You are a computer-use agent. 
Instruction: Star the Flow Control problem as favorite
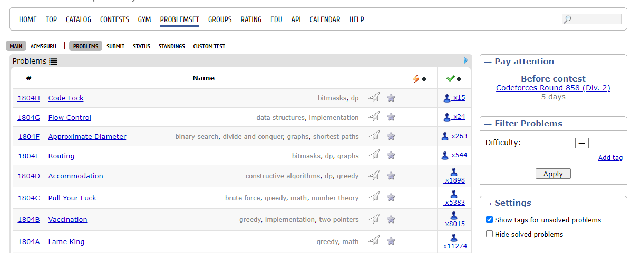391,117
